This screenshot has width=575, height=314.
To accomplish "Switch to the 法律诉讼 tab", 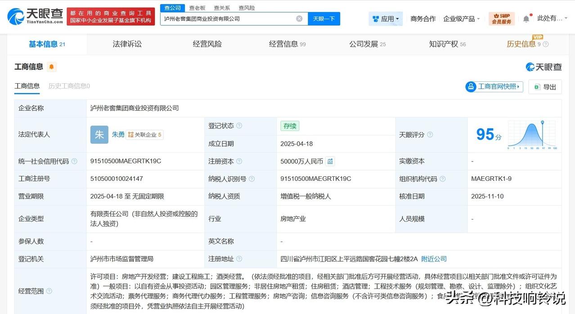I will [x=127, y=44].
